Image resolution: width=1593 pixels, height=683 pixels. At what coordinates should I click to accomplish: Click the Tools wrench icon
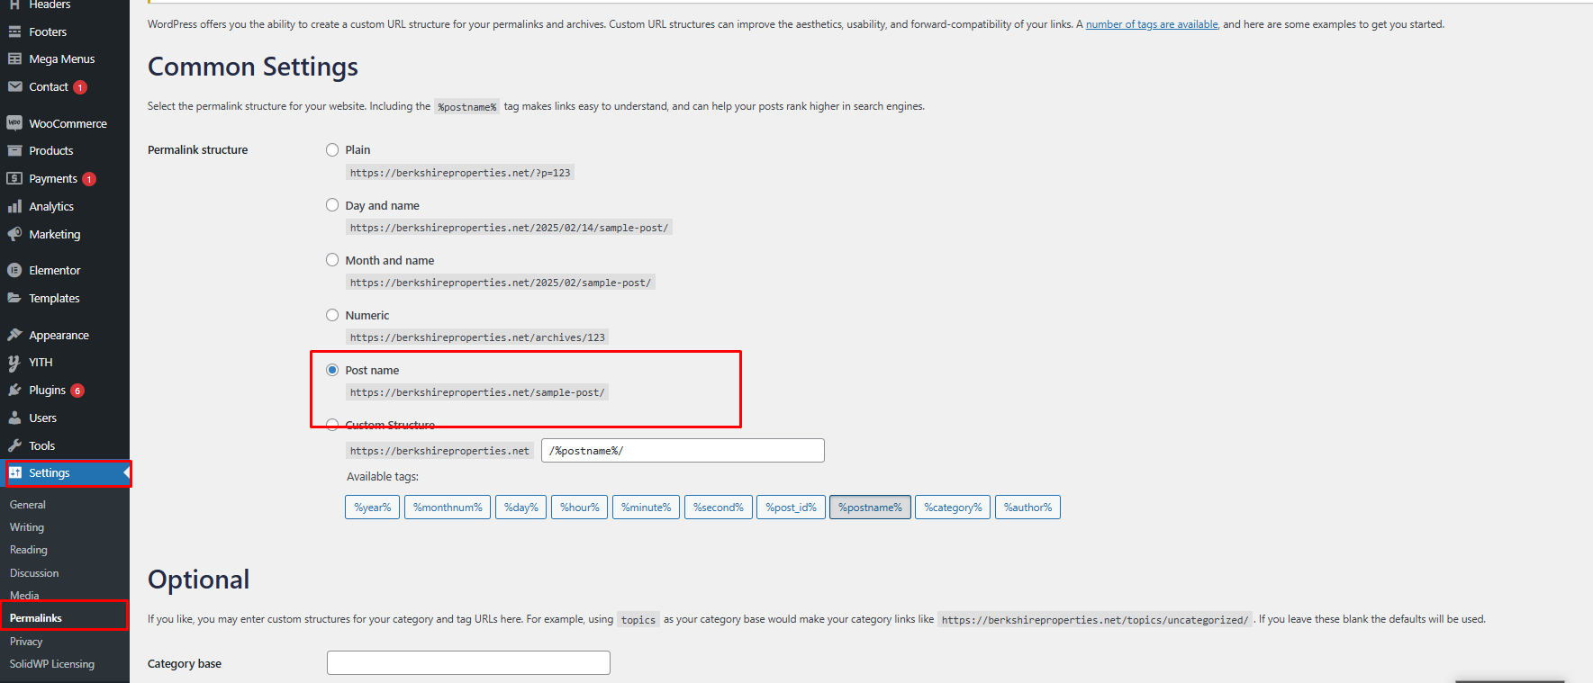[x=14, y=445]
